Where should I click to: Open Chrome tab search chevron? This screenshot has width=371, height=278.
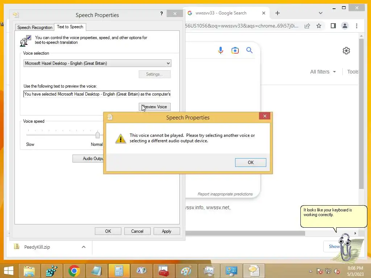point(320,13)
